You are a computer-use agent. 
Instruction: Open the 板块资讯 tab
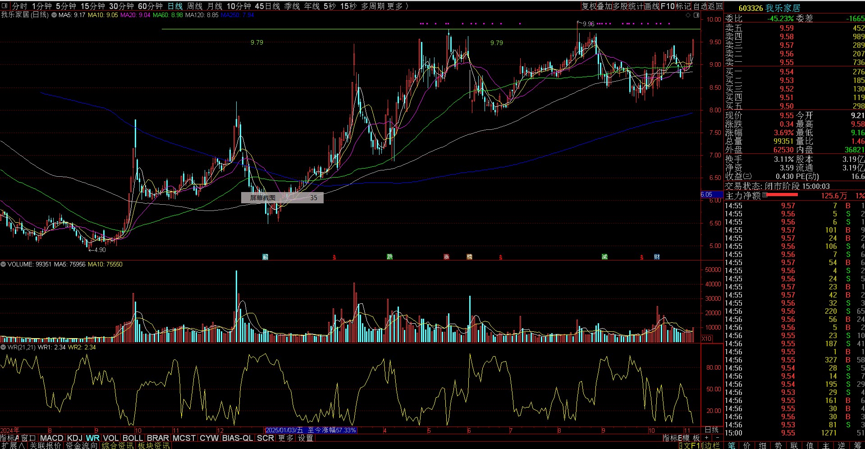coord(154,445)
